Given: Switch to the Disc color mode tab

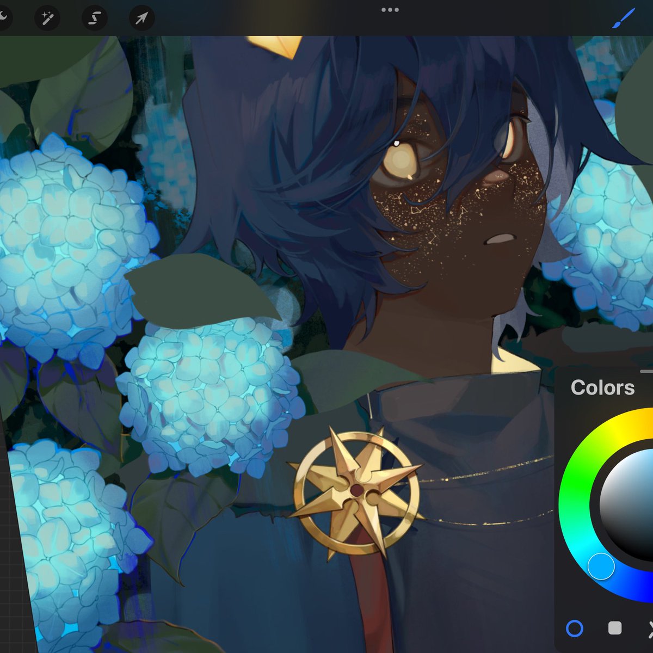Looking at the screenshot, I should pyautogui.click(x=575, y=629).
